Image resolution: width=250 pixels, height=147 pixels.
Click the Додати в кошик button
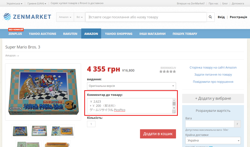point(158,134)
